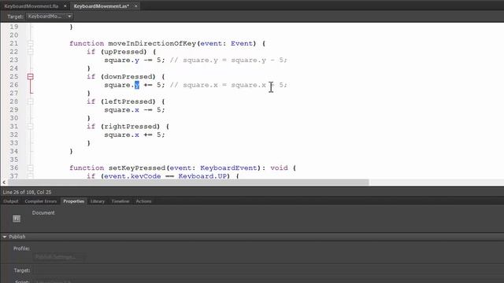Click the highlighted 'y' on line 26
Image resolution: width=504 pixels, height=283 pixels.
coord(137,85)
